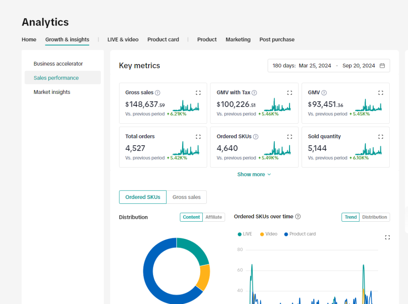Click the Gross sales sparkline chart
This screenshot has height=304, width=408.
pyautogui.click(x=186, y=105)
